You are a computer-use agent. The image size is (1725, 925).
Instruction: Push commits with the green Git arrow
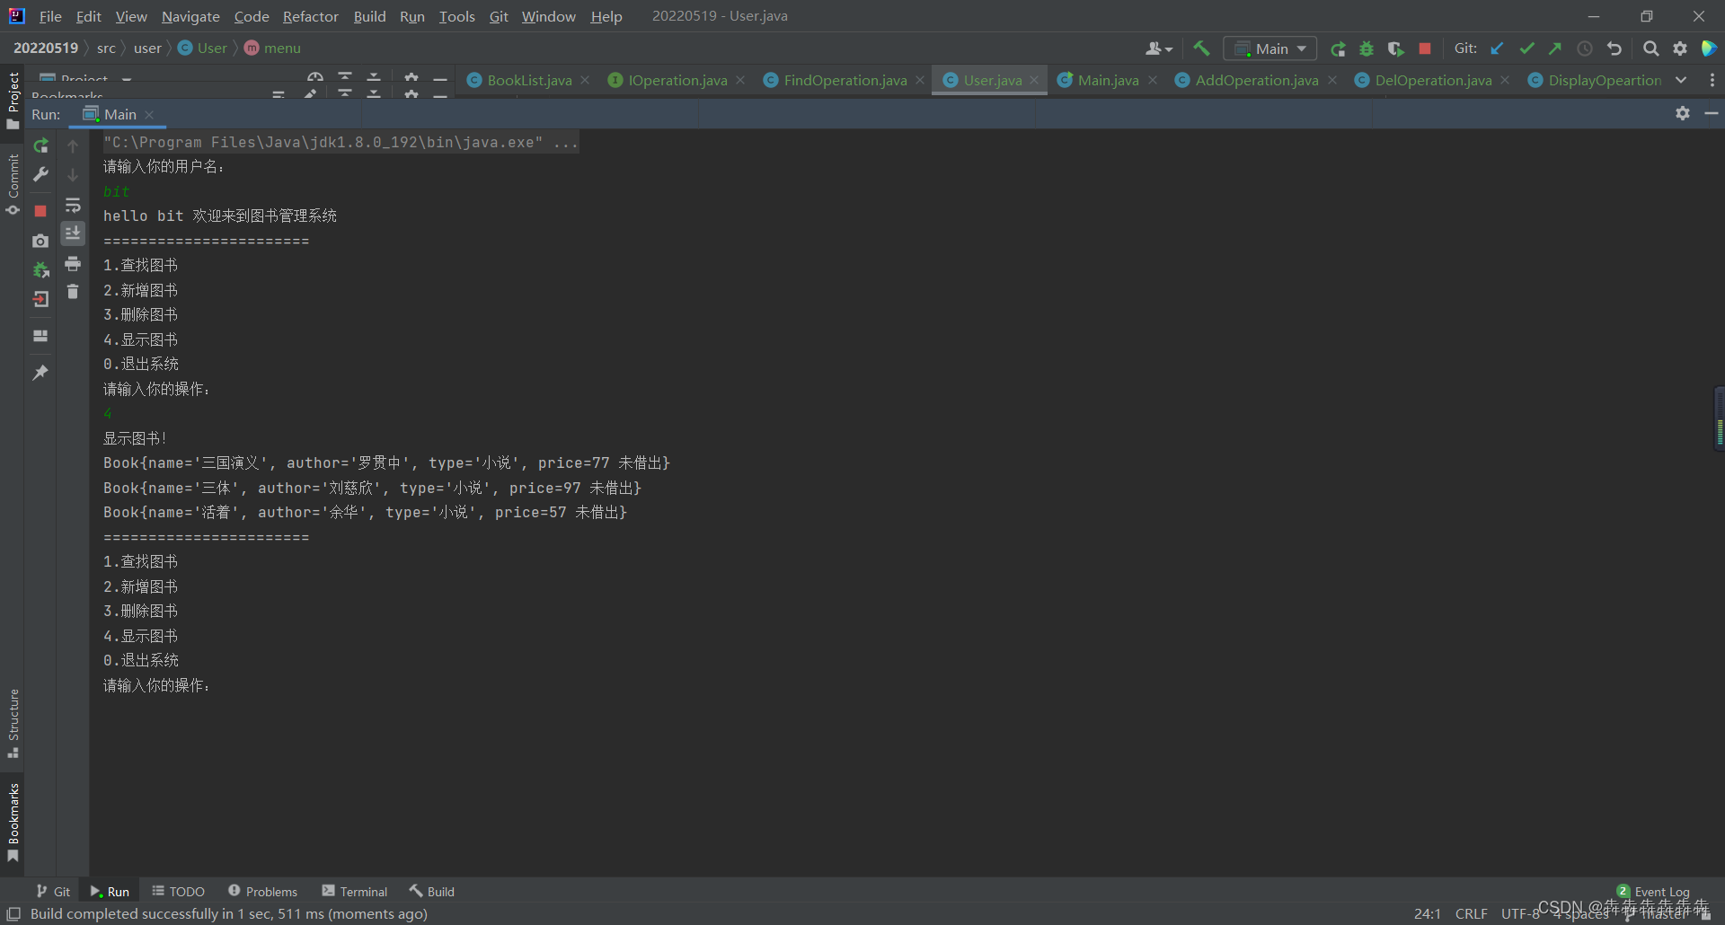click(x=1555, y=48)
